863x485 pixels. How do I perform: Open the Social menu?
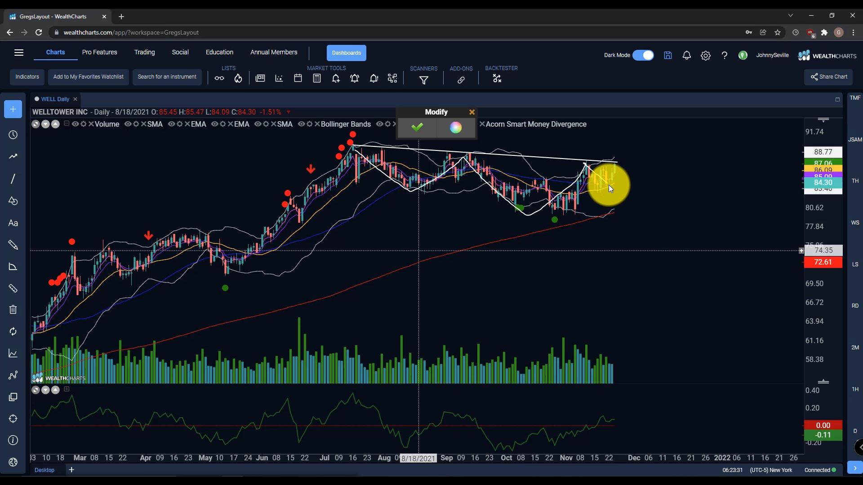pyautogui.click(x=180, y=53)
